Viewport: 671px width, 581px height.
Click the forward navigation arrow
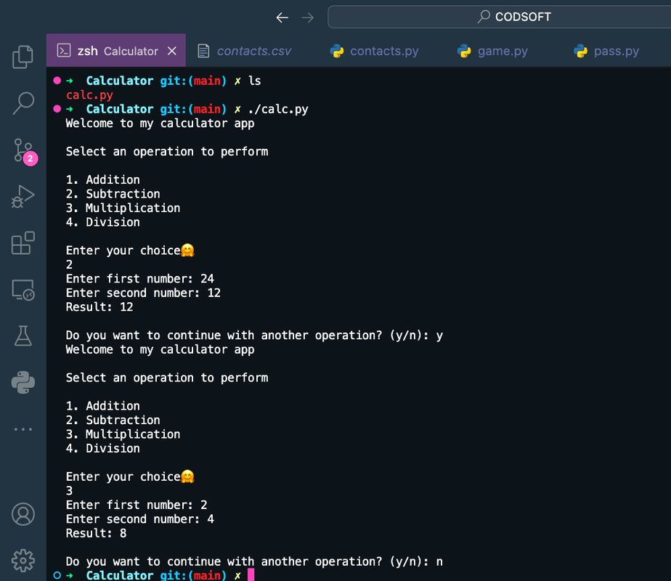pos(306,17)
